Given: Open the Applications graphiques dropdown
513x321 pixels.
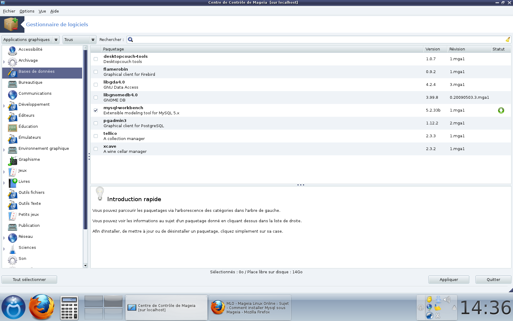Looking at the screenshot, I should tap(31, 40).
